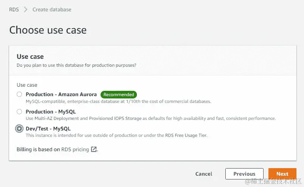
Task: Click the Choose use case page heading
Action: 48,30
